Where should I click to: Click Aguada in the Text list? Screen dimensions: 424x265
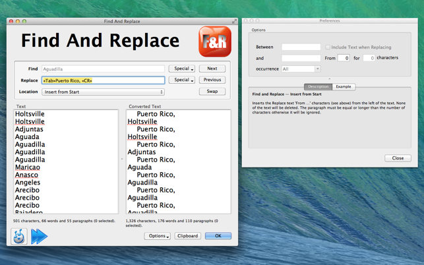click(27, 137)
